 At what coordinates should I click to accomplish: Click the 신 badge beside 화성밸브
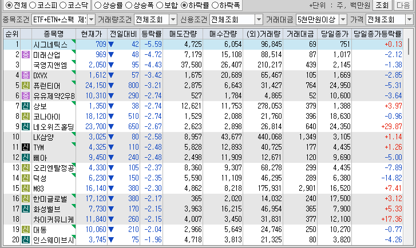26,209
